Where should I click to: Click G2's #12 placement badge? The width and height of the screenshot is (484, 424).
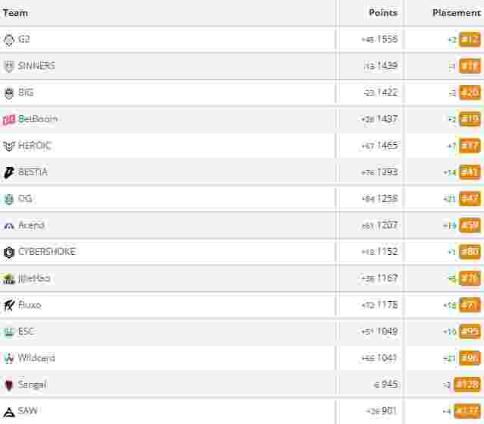[x=470, y=39]
